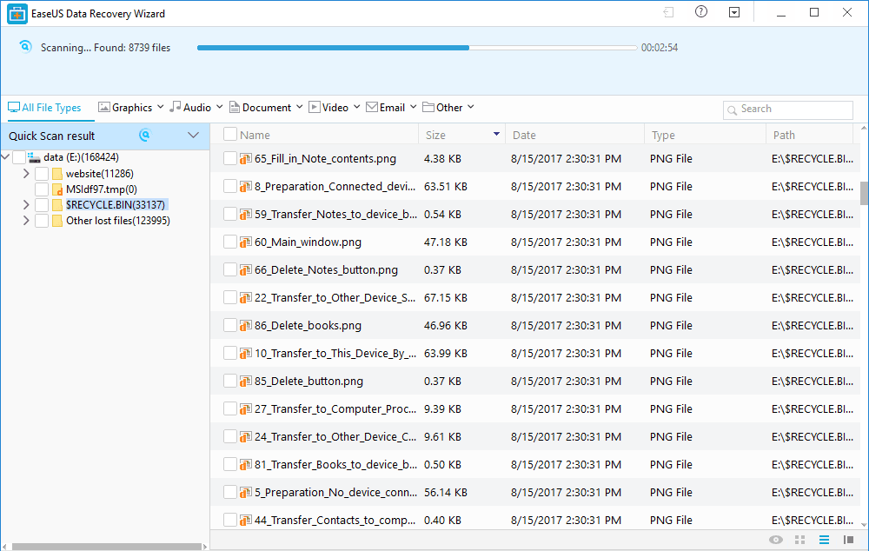Image resolution: width=869 pixels, height=551 pixels.
Task: Click PNG icon of 60_Main_window.png
Action: coord(246,242)
